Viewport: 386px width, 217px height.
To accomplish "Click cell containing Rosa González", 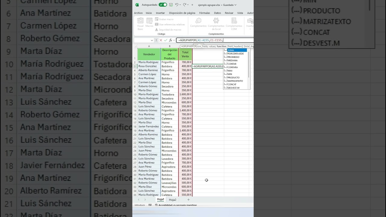I will 149,66.
